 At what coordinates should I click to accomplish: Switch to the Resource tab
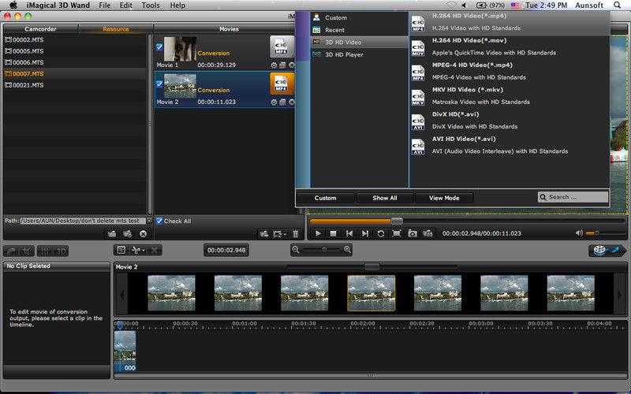click(x=115, y=29)
